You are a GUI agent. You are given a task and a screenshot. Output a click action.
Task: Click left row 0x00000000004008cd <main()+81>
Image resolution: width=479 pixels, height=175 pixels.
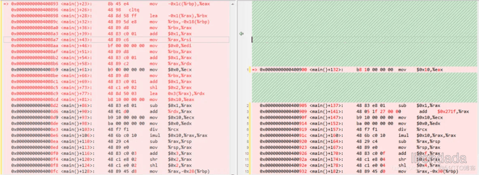coord(116,100)
